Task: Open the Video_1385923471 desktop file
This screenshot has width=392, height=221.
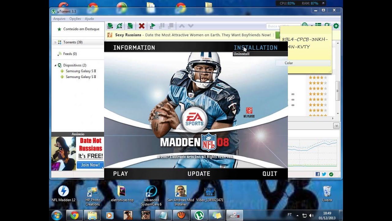Action: click(210, 194)
